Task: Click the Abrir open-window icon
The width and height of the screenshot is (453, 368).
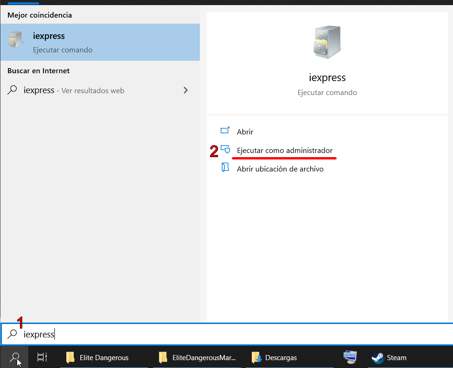Action: pos(225,130)
